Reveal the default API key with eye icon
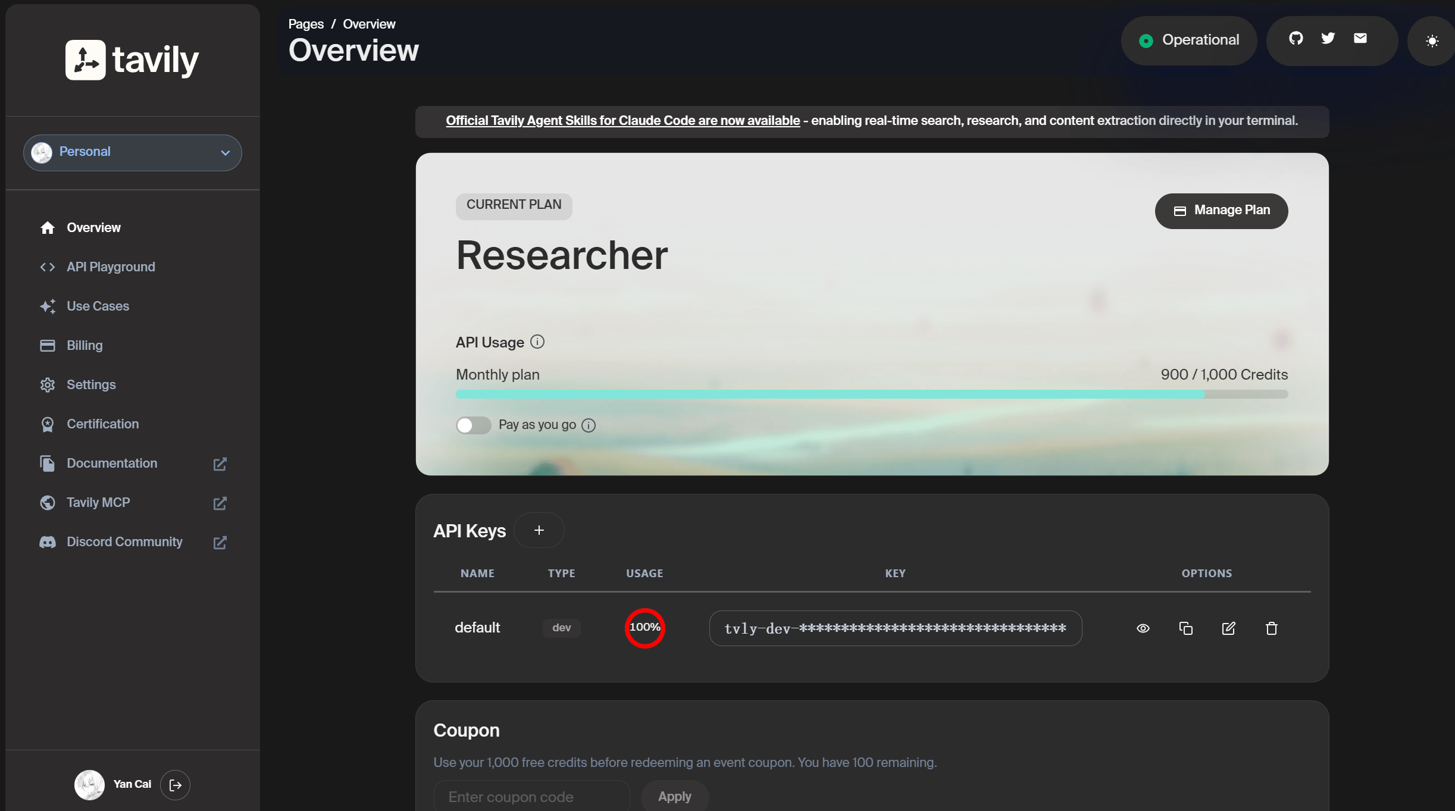The image size is (1455, 811). click(1143, 628)
